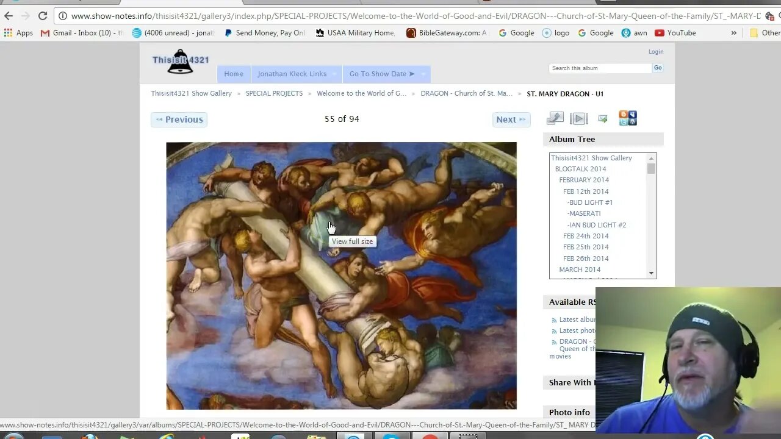
Task: Open site information icon in address bar
Action: point(62,16)
